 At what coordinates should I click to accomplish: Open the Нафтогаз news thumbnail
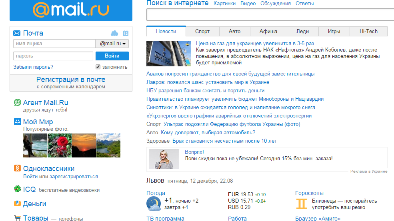(169, 54)
